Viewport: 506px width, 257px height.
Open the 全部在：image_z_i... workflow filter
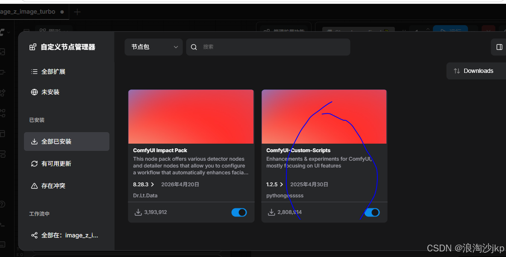point(67,235)
